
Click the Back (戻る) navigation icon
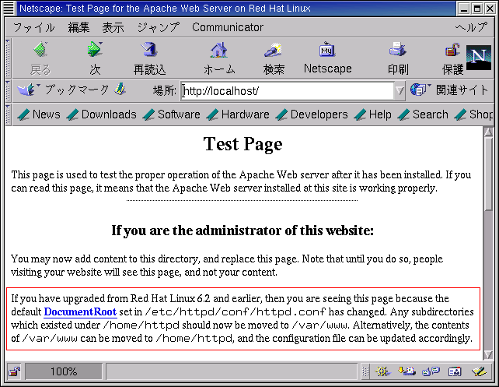tap(40, 50)
